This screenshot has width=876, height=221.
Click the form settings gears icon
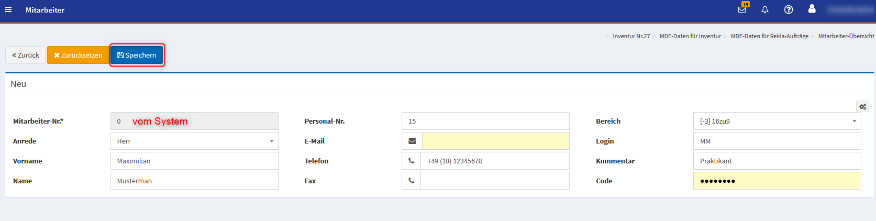862,106
